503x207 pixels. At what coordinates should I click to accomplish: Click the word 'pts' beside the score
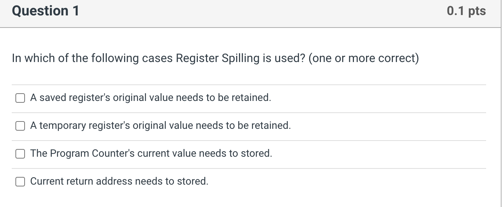[x=477, y=11]
